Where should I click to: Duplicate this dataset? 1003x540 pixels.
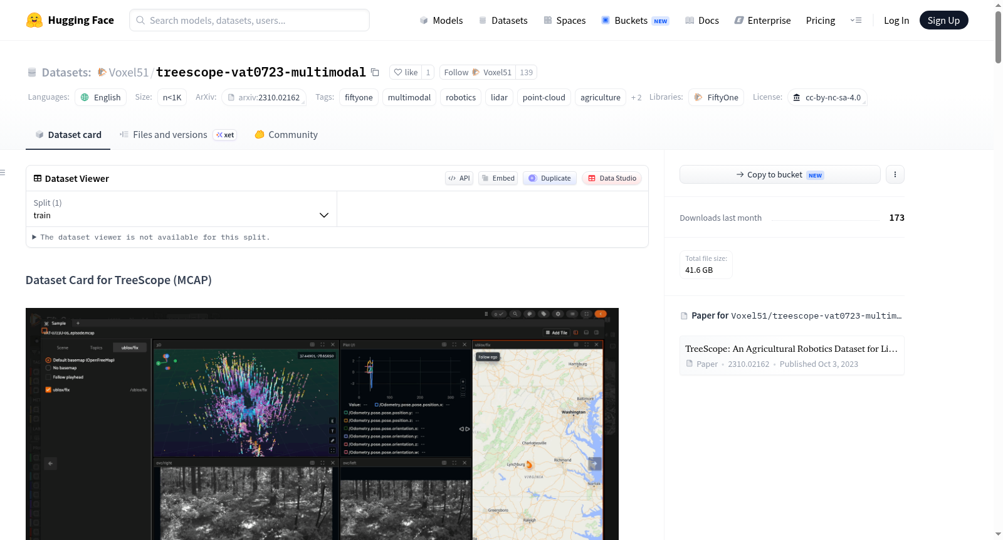[550, 178]
